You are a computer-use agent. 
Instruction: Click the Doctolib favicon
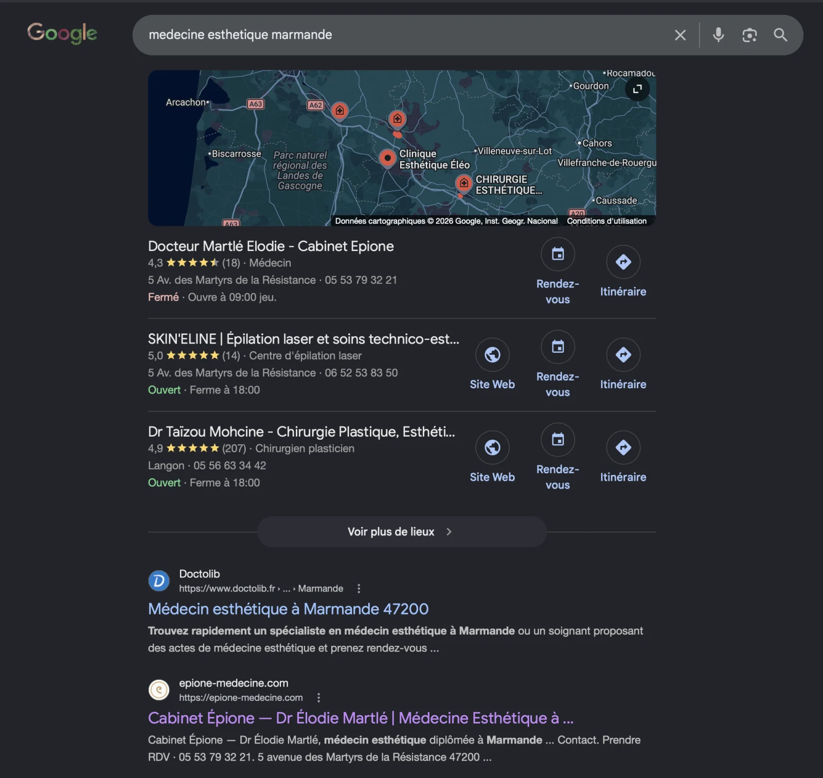pos(159,581)
